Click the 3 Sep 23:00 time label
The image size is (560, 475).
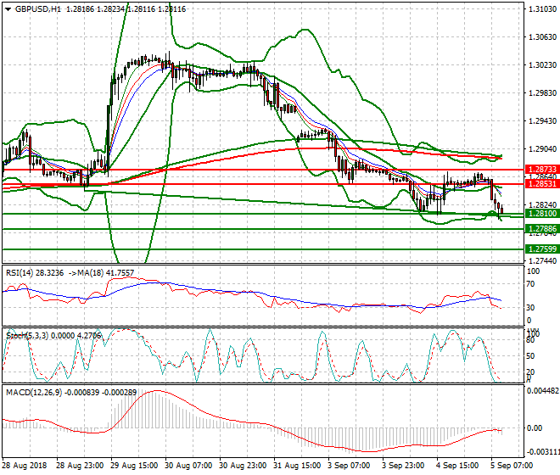pos(404,466)
